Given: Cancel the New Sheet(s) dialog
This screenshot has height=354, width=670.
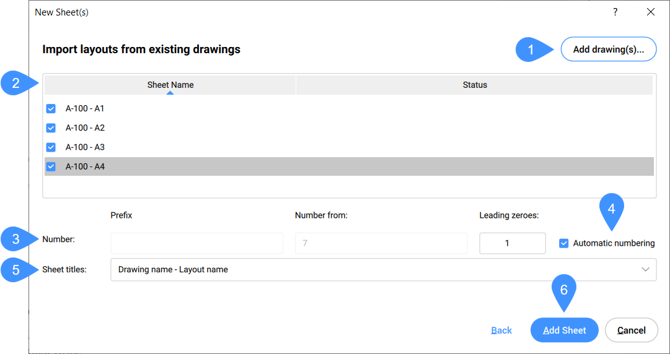Looking at the screenshot, I should pyautogui.click(x=631, y=330).
